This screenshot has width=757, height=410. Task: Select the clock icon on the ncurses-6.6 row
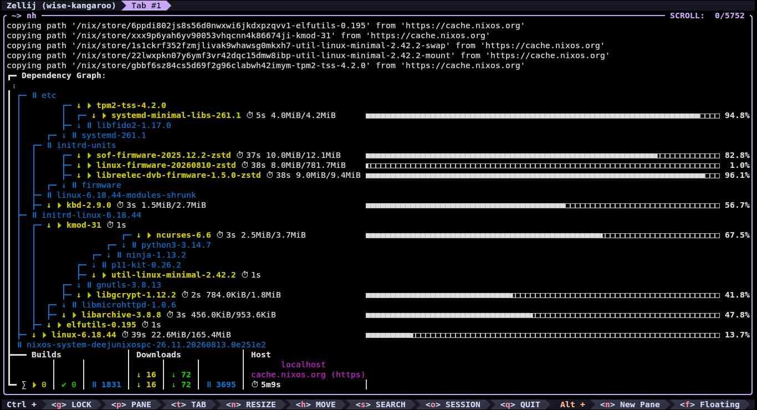[219, 235]
